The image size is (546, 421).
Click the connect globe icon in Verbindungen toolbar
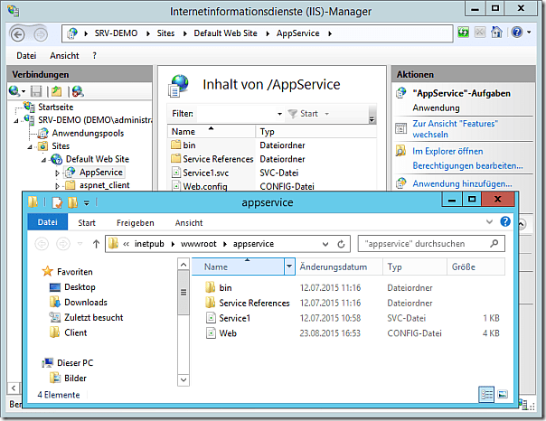14,91
